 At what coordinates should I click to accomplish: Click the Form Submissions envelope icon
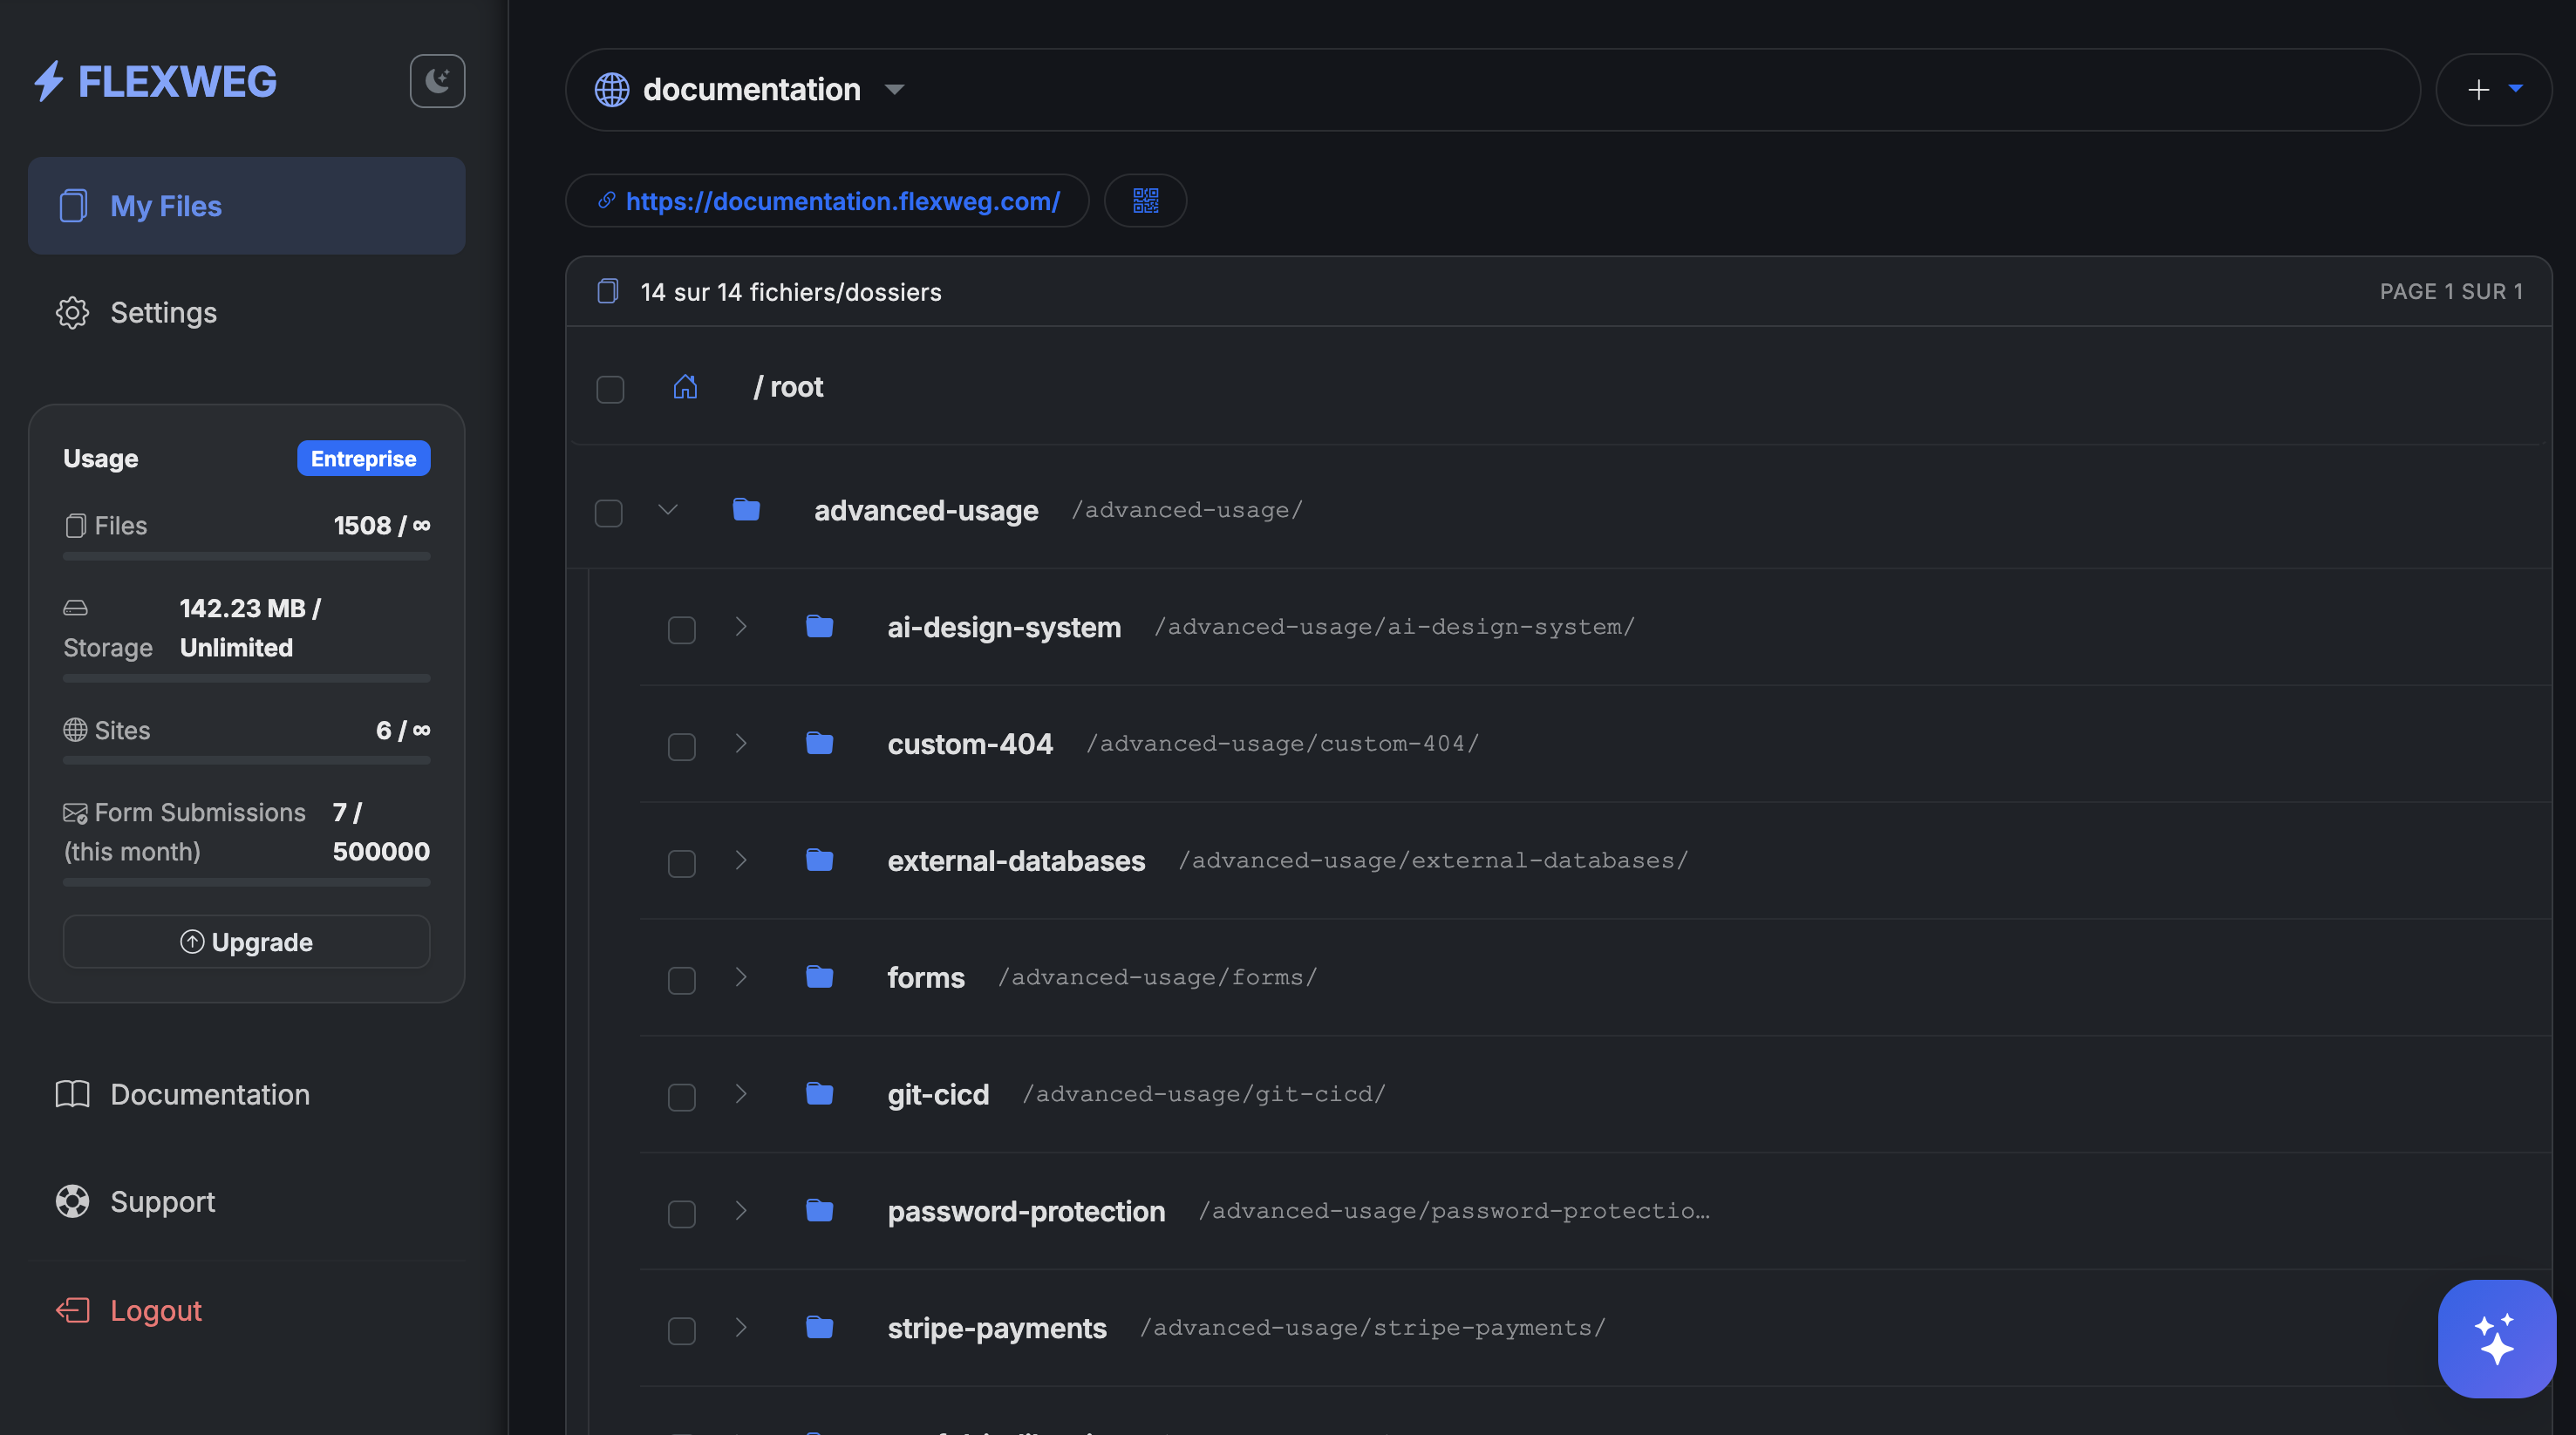(x=75, y=813)
